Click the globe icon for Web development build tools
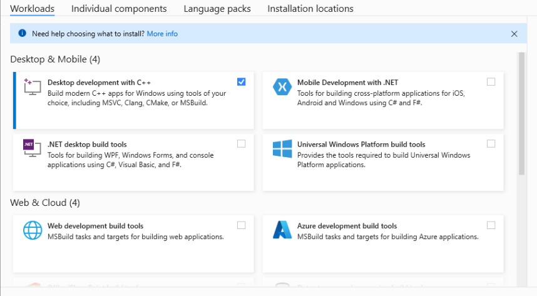Screen dimensions: 537x296 click(33, 230)
